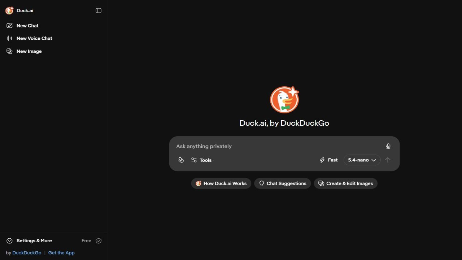Click the "Free" plan label
This screenshot has height=260, width=462.
point(86,241)
